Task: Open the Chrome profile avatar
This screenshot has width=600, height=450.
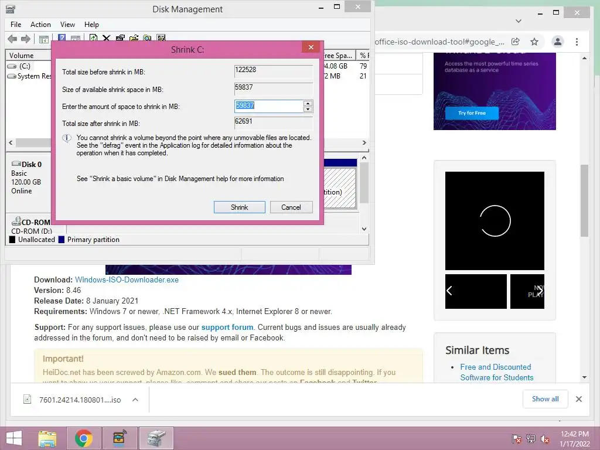Action: [x=558, y=42]
